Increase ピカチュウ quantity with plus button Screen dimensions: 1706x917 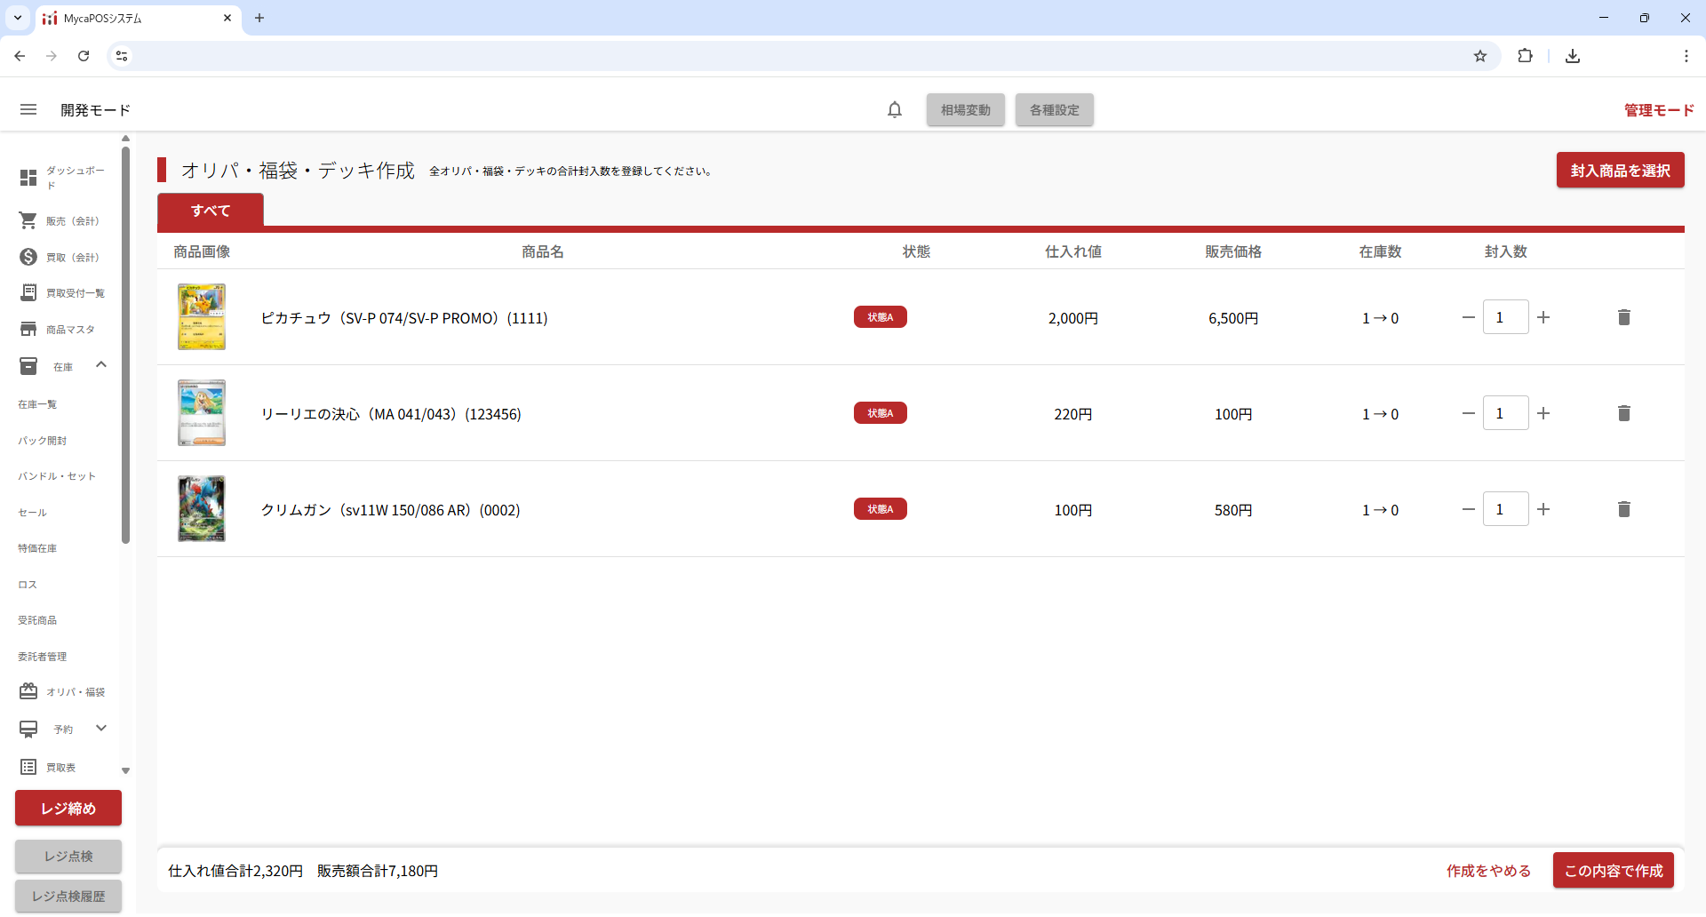1543,317
